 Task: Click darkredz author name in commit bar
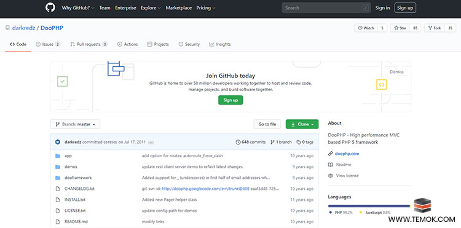(x=73, y=142)
